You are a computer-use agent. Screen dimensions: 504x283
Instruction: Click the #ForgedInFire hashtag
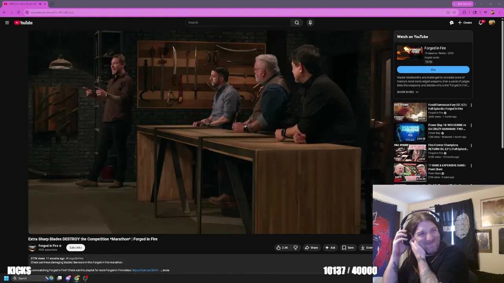point(74,259)
